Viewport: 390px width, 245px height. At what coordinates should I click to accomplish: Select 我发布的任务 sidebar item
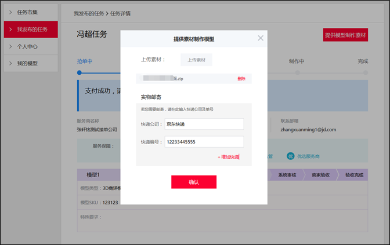(x=32, y=29)
